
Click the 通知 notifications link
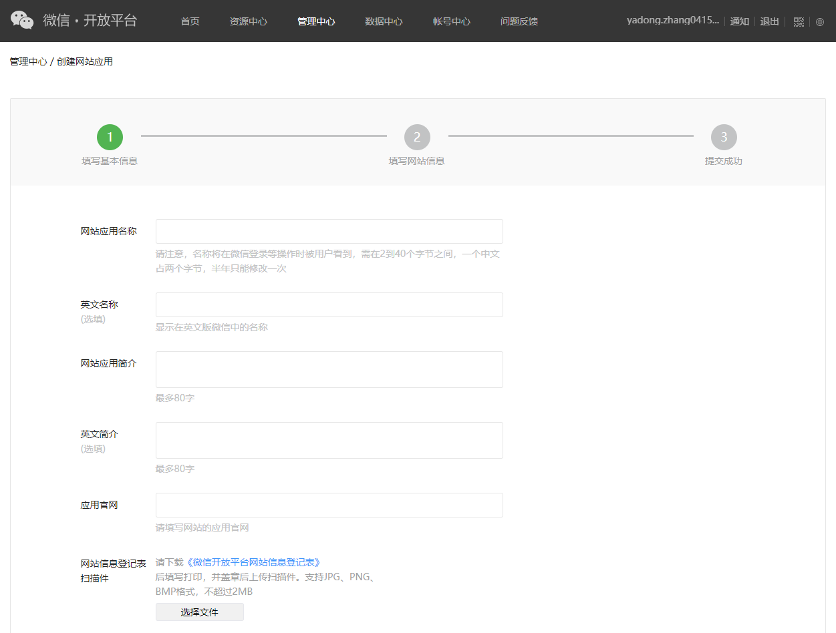pos(739,21)
